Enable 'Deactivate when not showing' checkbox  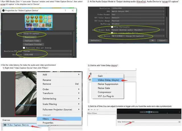pyautogui.click(x=24, y=48)
